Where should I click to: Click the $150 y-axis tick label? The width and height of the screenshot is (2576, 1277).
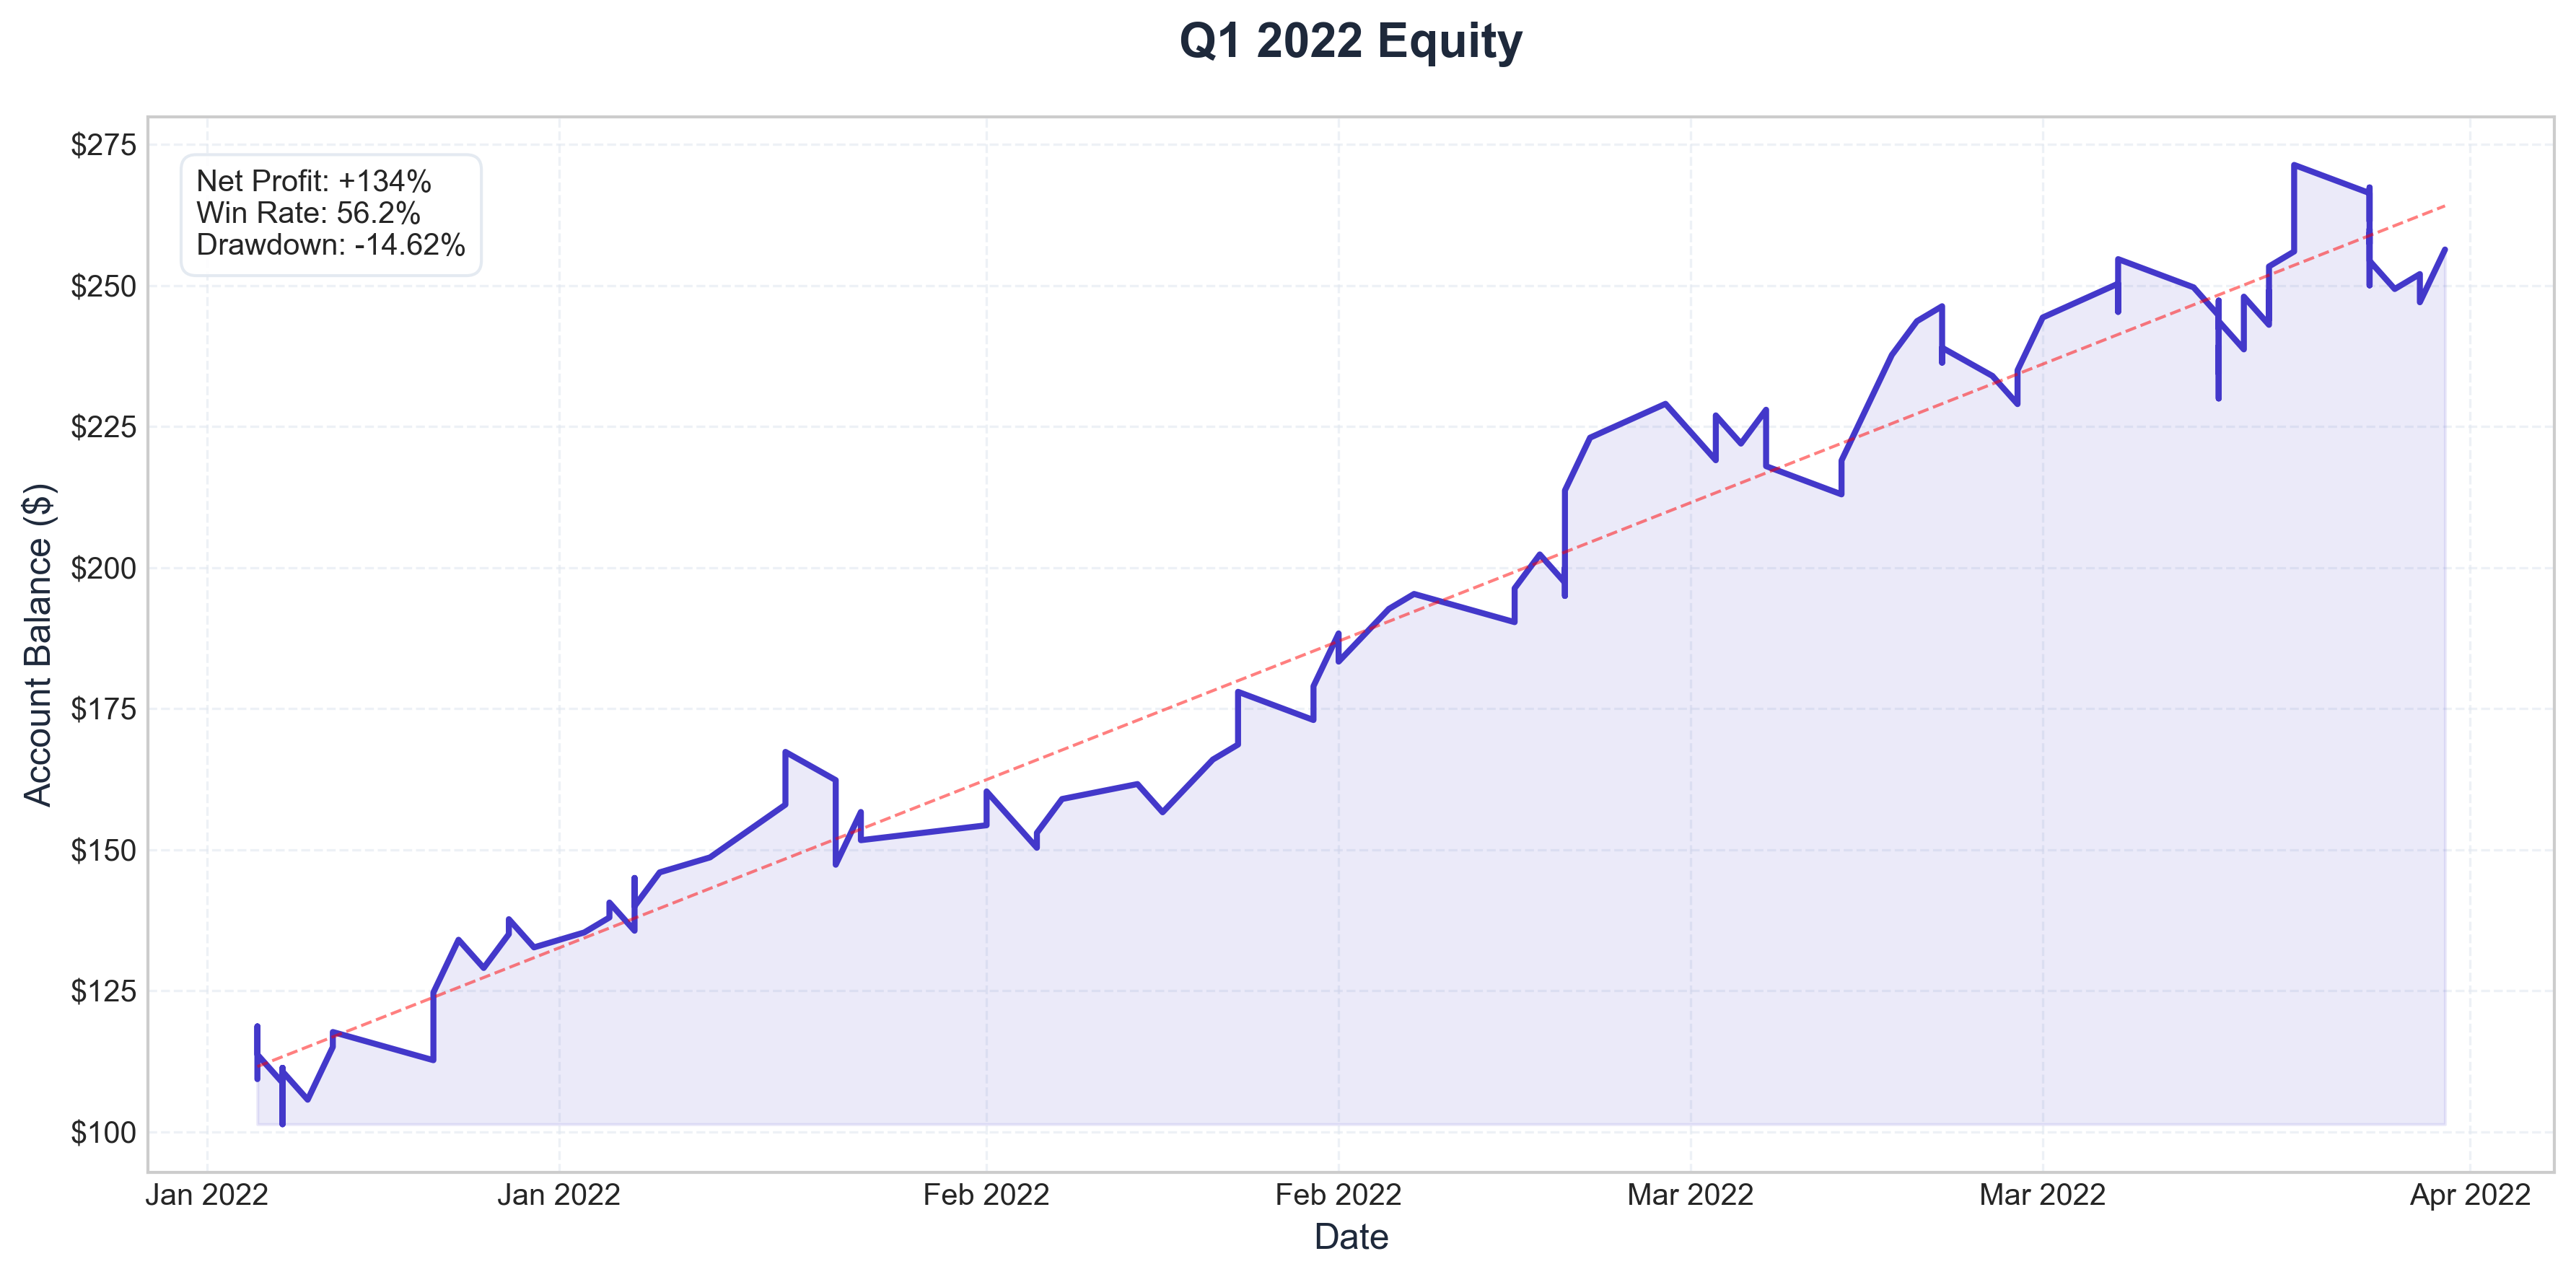tap(103, 850)
